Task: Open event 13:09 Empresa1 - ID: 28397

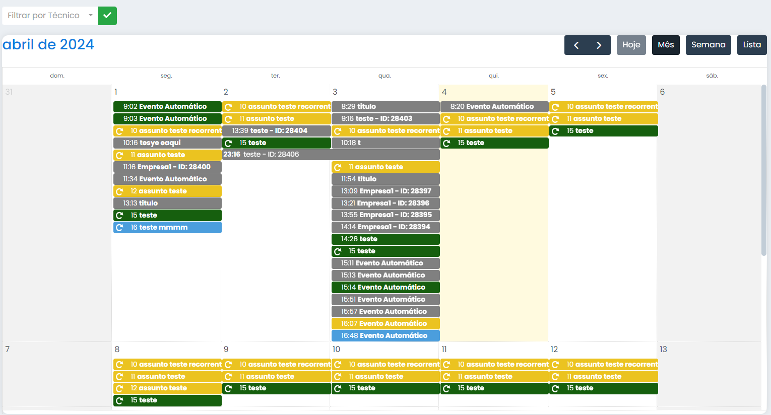Action: click(x=385, y=191)
